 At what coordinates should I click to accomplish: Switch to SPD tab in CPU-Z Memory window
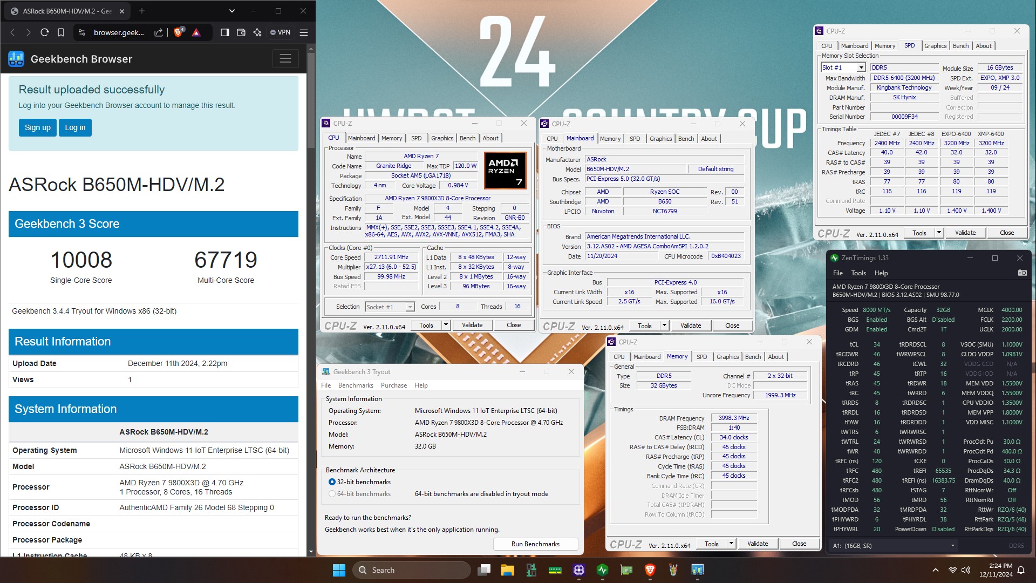(x=701, y=357)
